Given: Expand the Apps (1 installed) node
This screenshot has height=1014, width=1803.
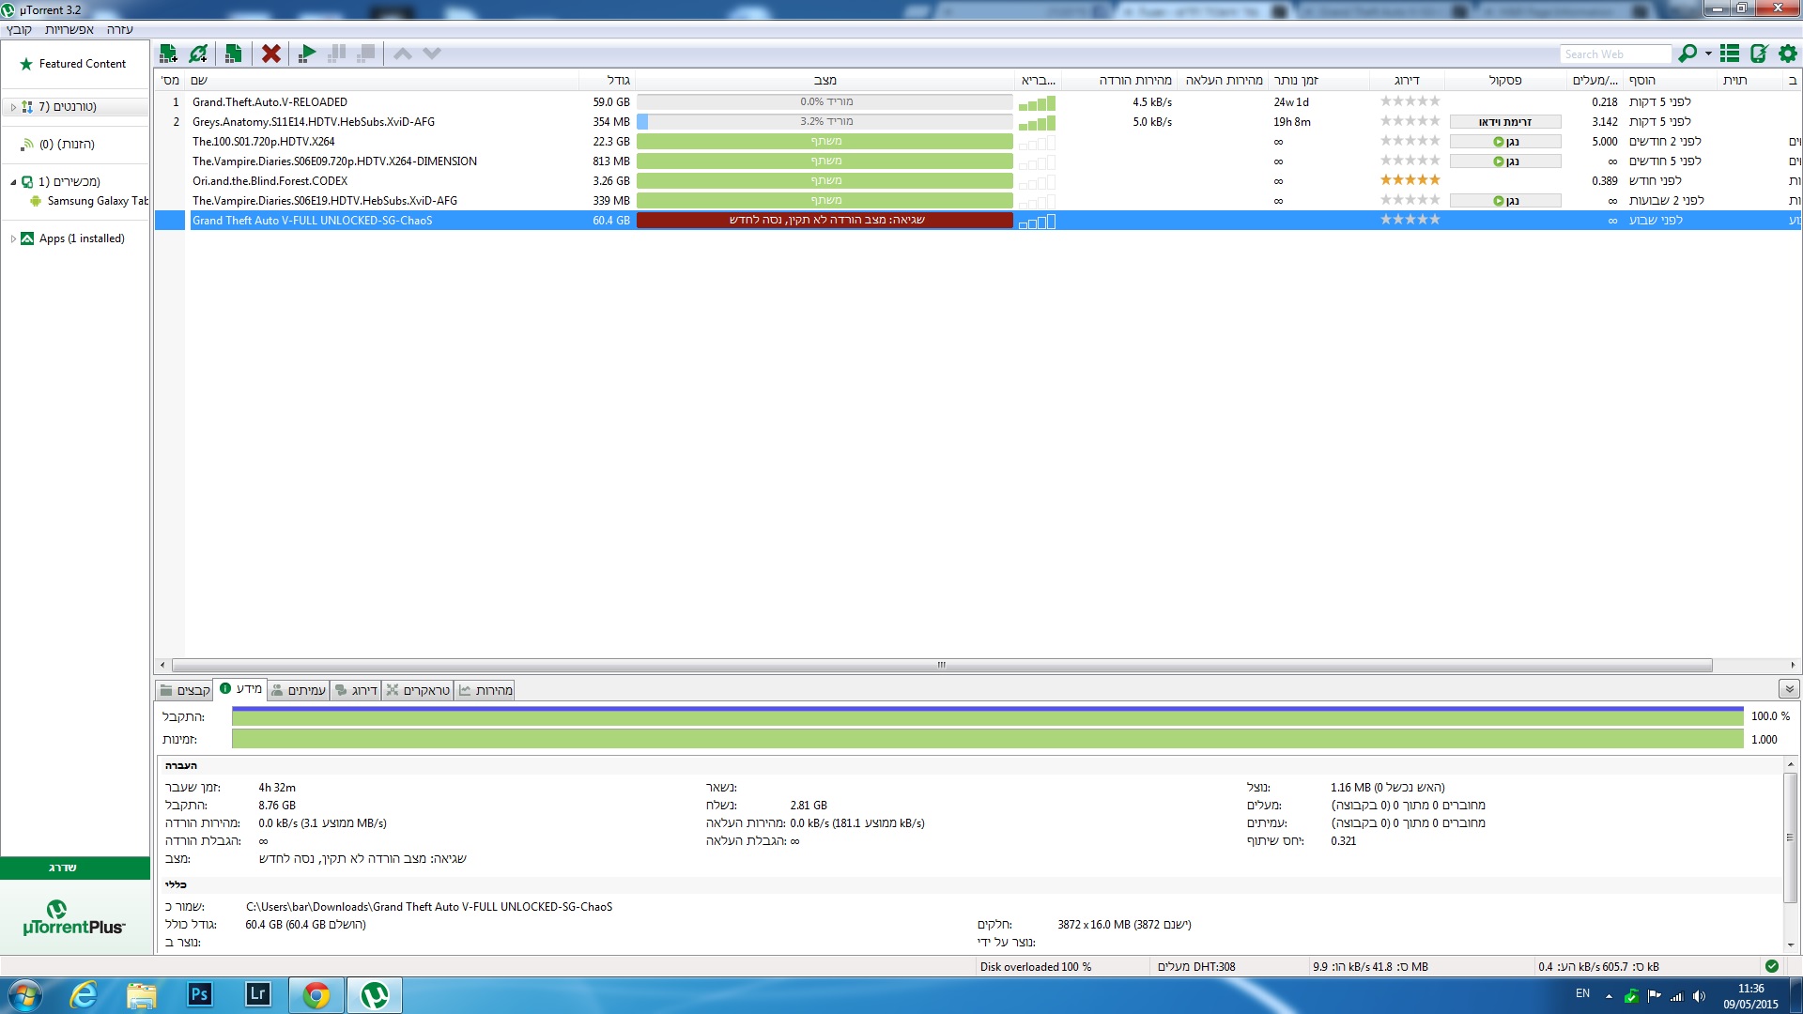Looking at the screenshot, I should (x=13, y=238).
